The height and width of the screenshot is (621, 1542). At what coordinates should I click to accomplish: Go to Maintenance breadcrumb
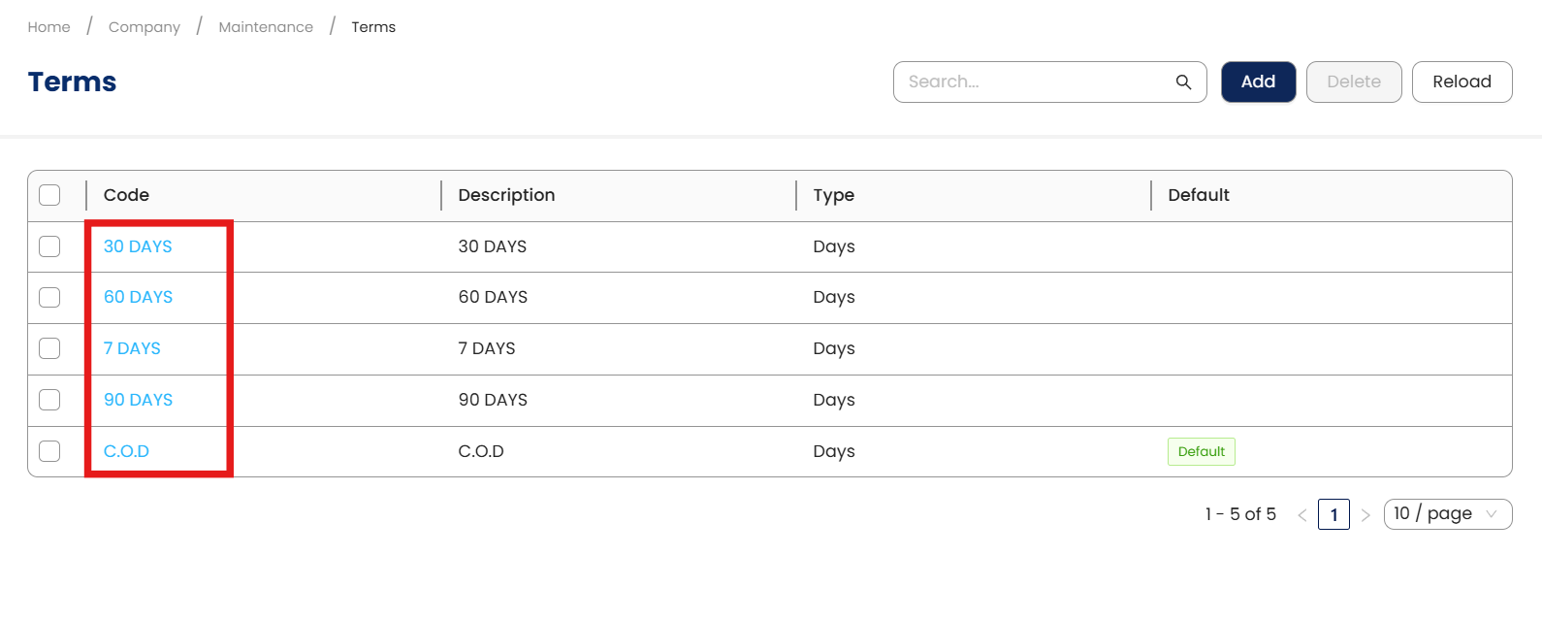(x=266, y=27)
